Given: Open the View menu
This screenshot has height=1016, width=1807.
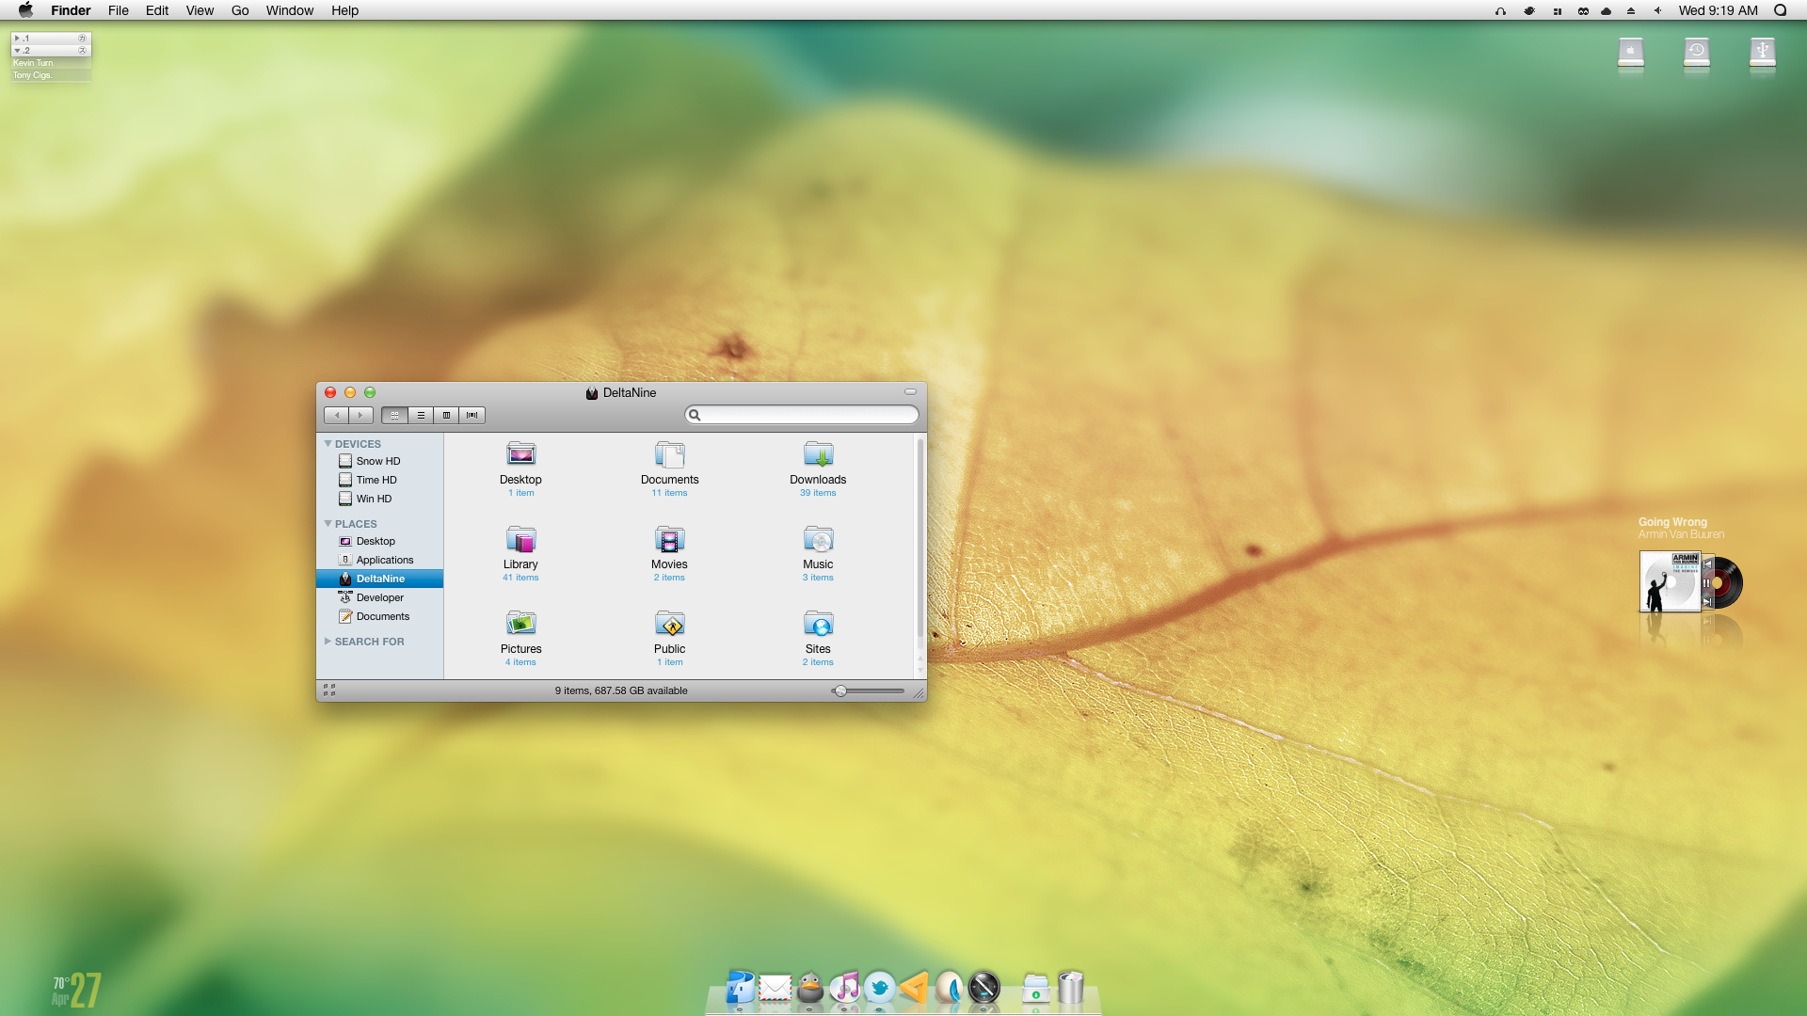Looking at the screenshot, I should (x=200, y=10).
